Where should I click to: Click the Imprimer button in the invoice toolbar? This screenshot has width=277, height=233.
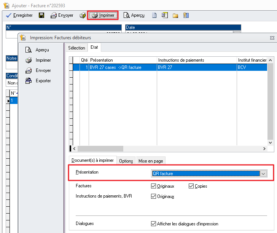tap(103, 15)
